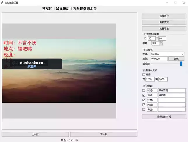
Task: Click the color field showing #ff0000
Action: coord(159,59)
